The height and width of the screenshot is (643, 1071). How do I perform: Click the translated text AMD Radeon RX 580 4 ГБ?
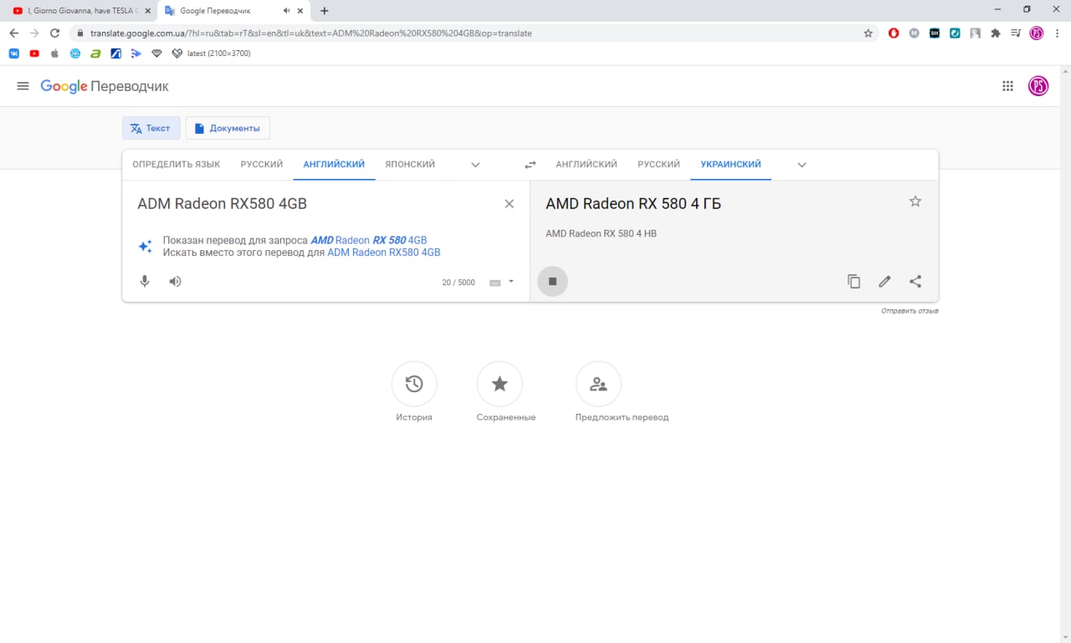pos(633,203)
